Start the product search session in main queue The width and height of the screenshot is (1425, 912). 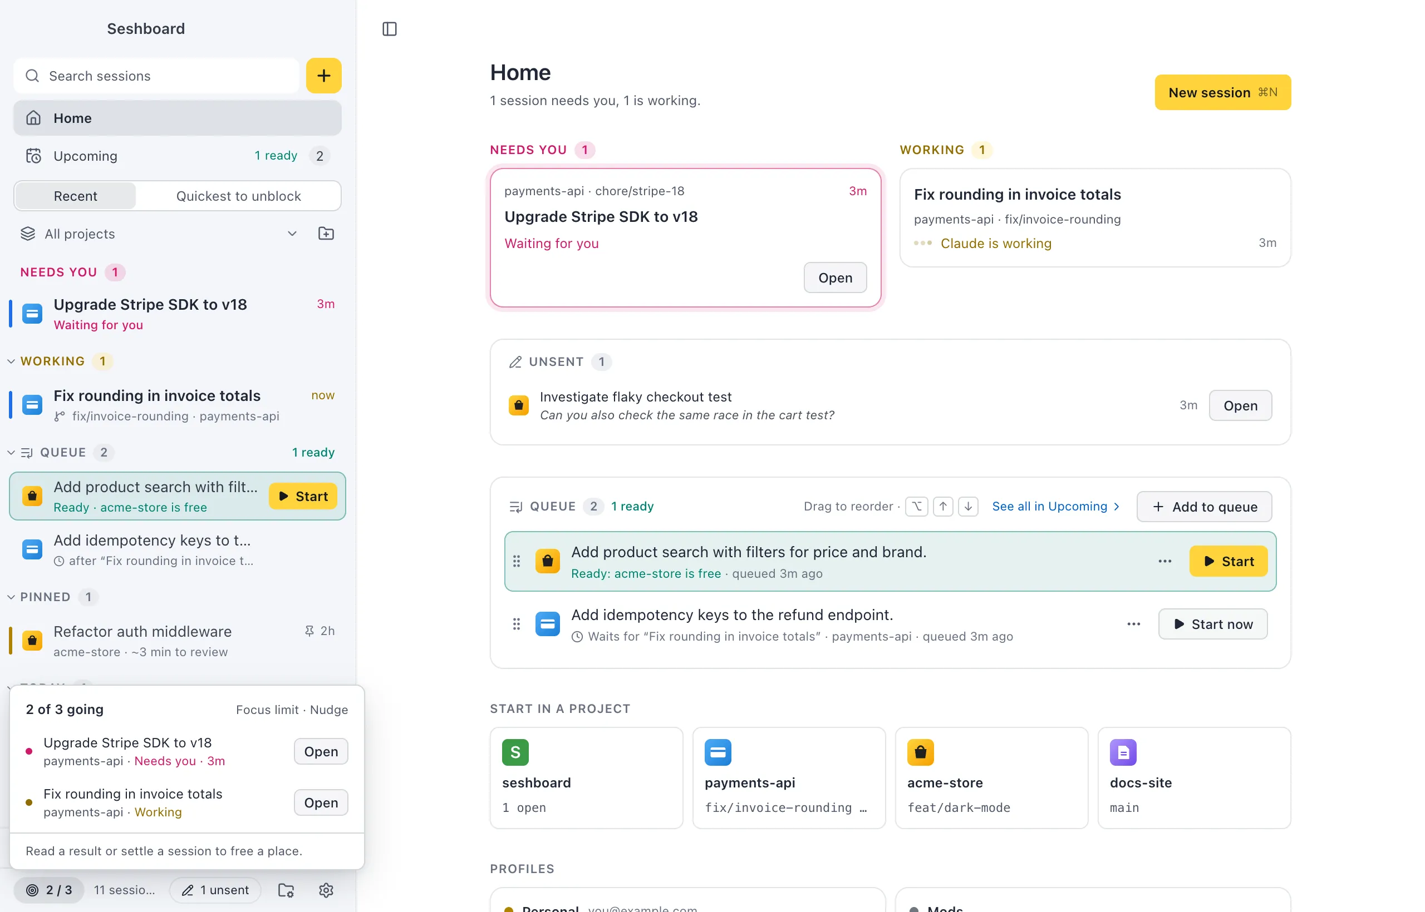[1228, 561]
